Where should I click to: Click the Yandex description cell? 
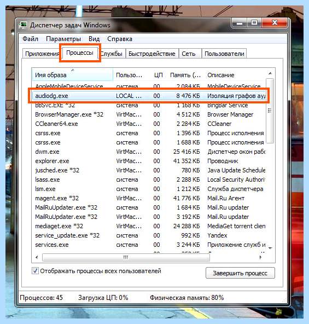(x=217, y=235)
